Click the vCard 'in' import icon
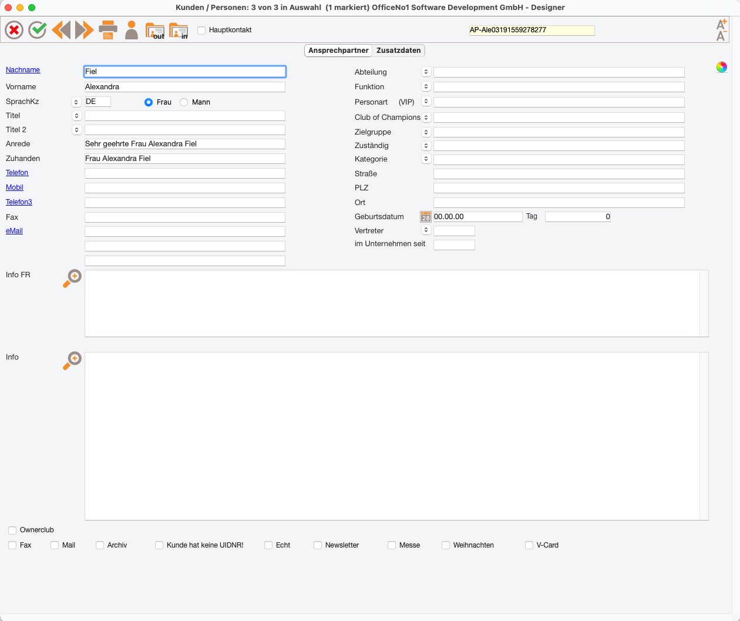This screenshot has height=621, width=740. point(179,31)
